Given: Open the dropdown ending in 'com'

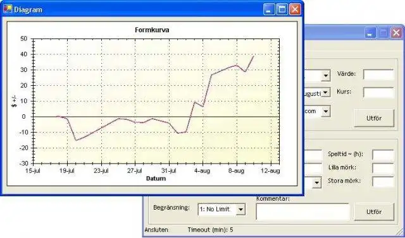Looking at the screenshot, I should tap(326, 112).
